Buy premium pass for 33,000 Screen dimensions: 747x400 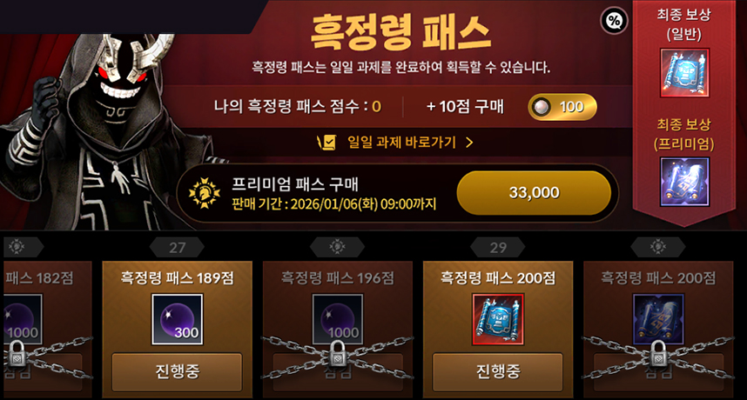click(534, 193)
